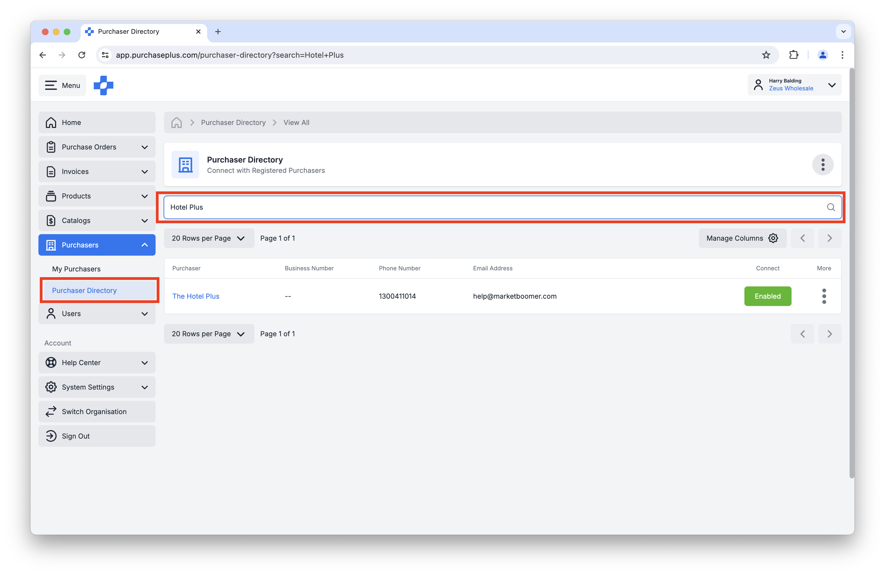Viewport: 885px width, 575px height.
Task: Click View All breadcrumb link
Action: (296, 123)
